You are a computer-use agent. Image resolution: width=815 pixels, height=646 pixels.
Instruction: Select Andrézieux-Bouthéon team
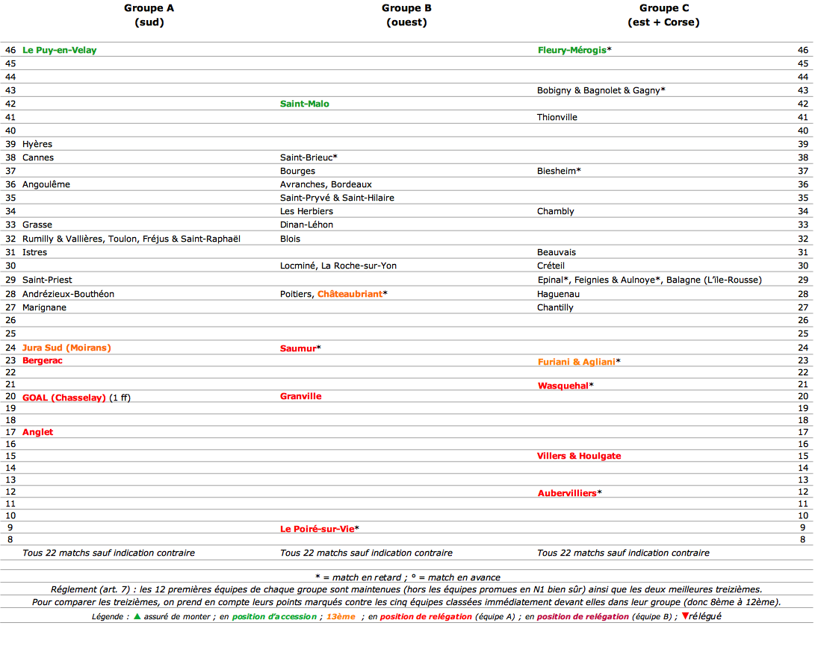(68, 294)
